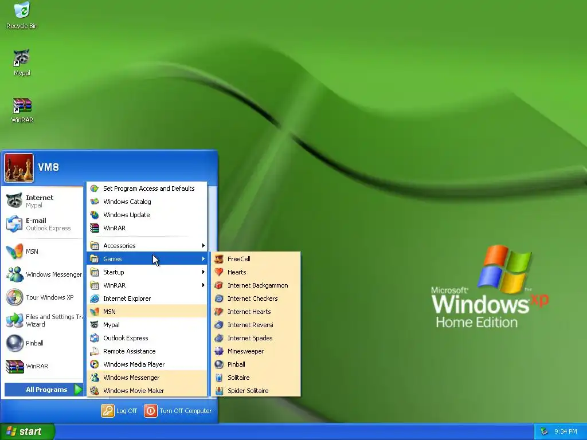This screenshot has height=440, width=587.
Task: Start Remote Assistance
Action: point(147,351)
